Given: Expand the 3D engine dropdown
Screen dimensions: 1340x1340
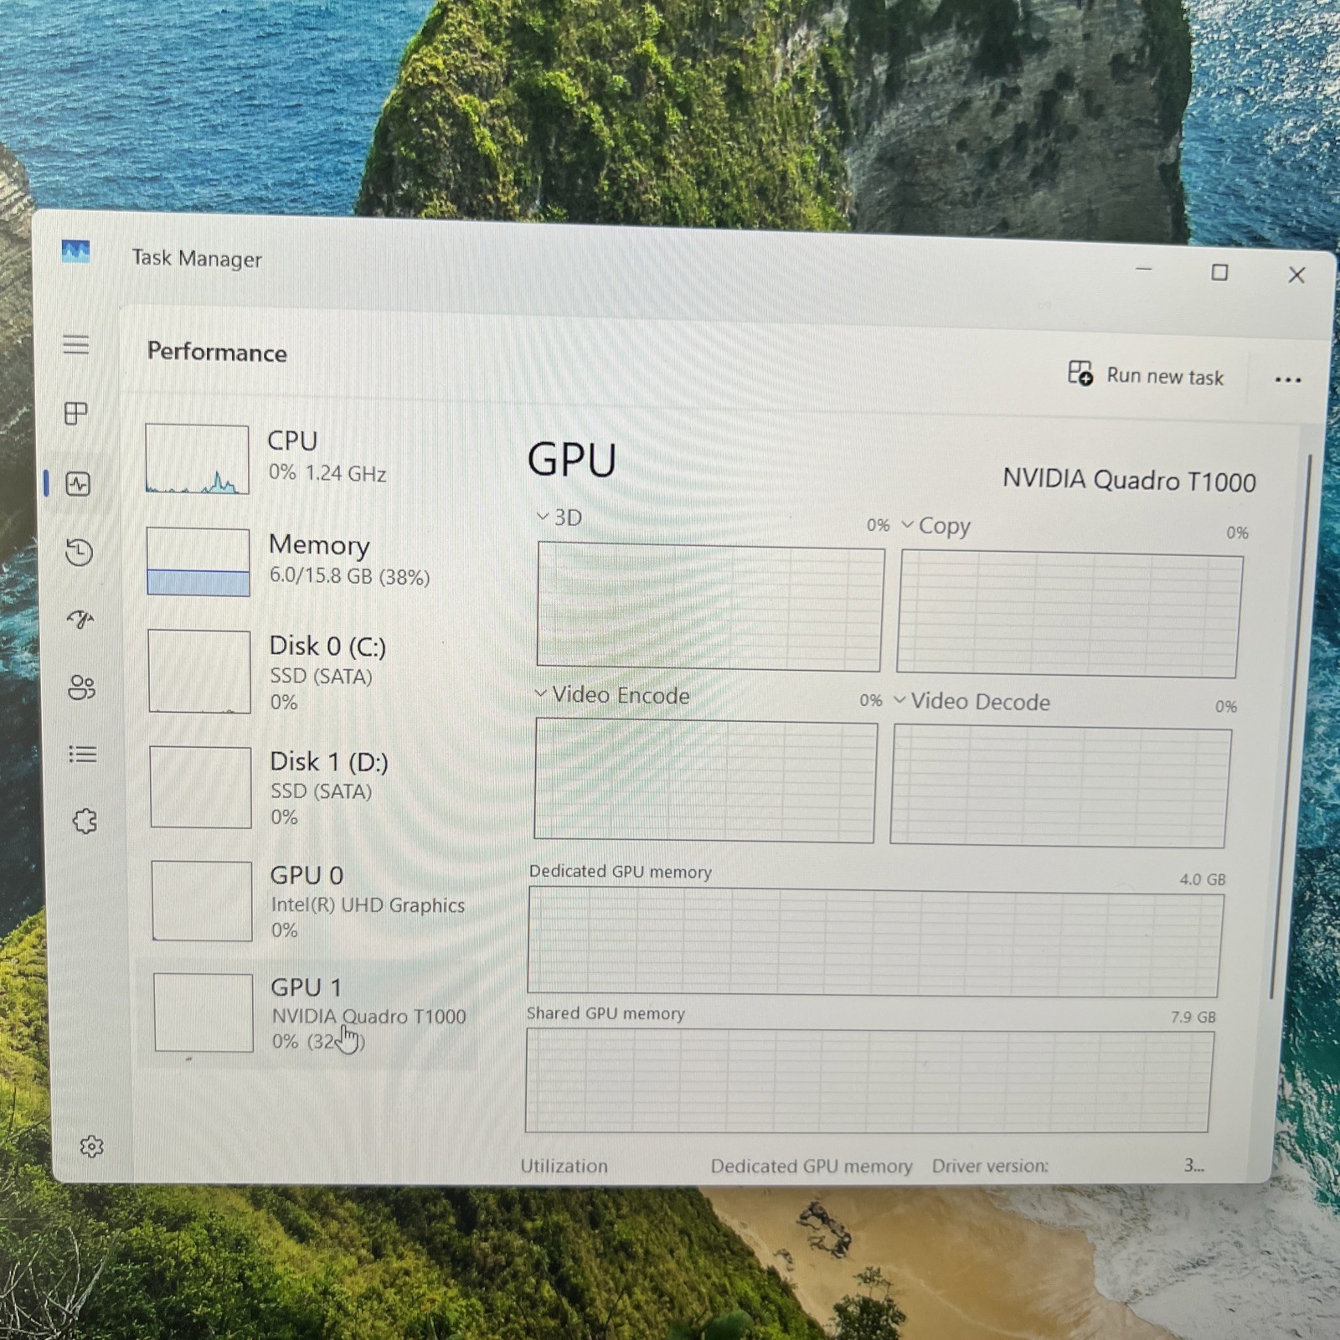Looking at the screenshot, I should (x=543, y=517).
